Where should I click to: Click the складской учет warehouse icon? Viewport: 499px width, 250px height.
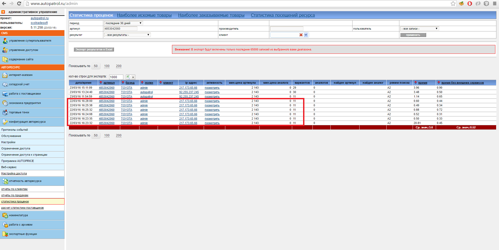pos(5,84)
